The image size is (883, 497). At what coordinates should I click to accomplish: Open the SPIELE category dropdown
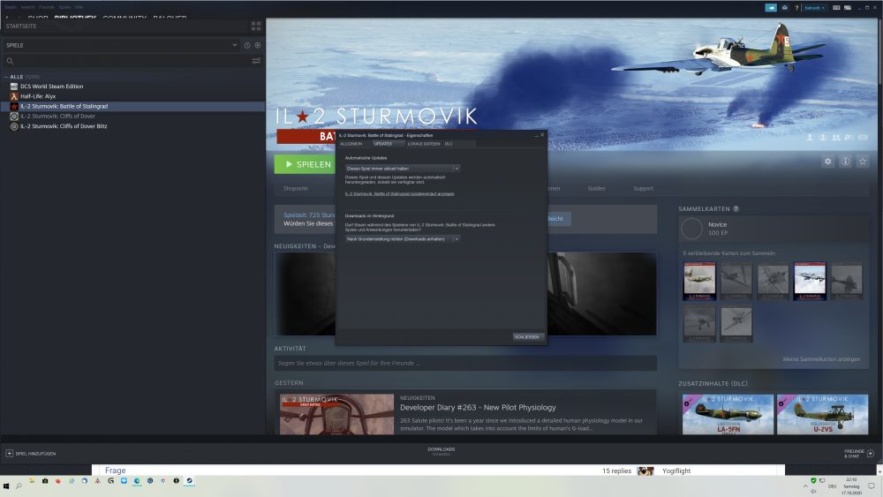(x=121, y=45)
